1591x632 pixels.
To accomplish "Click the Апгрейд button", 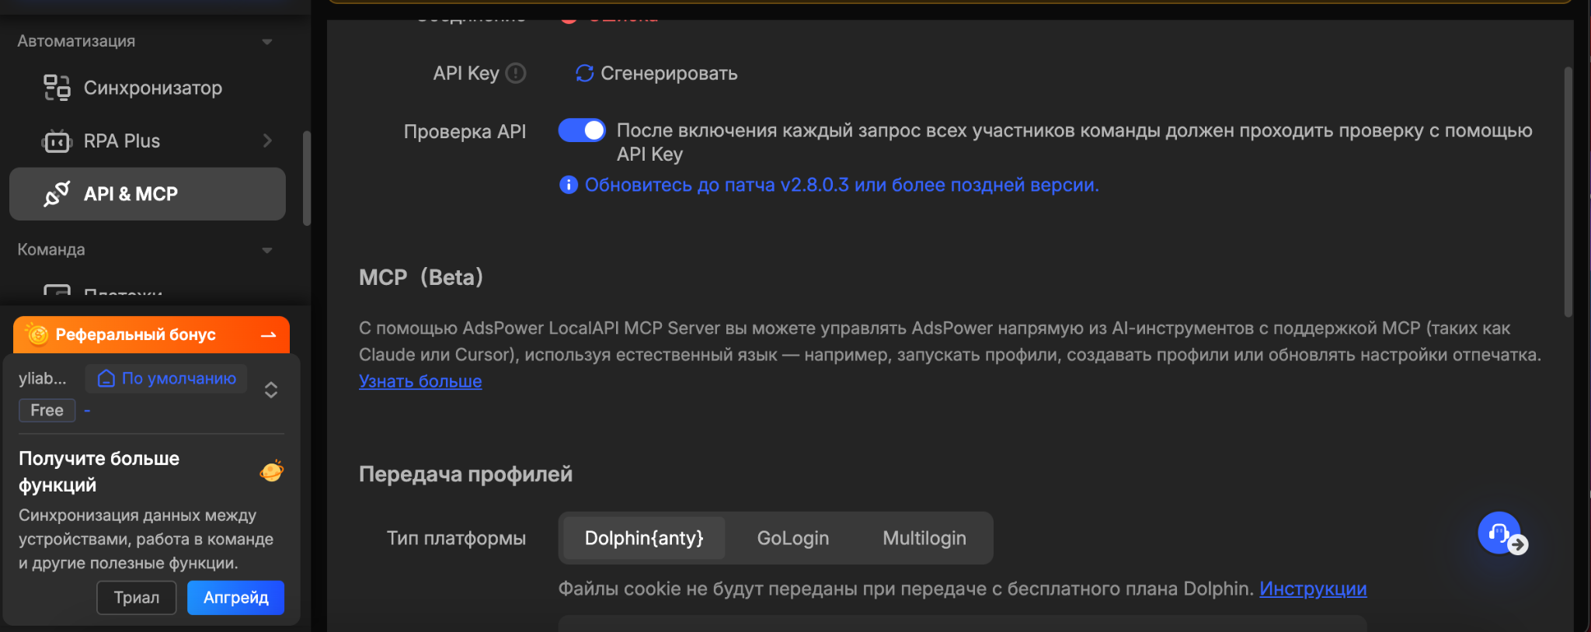I will (235, 597).
